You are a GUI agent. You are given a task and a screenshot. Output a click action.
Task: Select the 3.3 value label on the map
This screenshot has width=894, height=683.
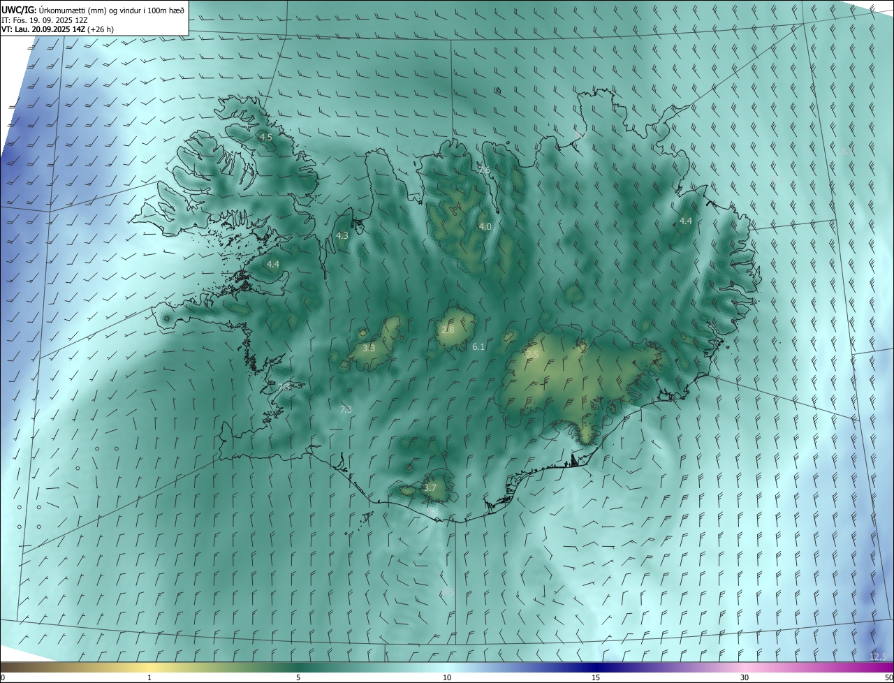(x=369, y=348)
